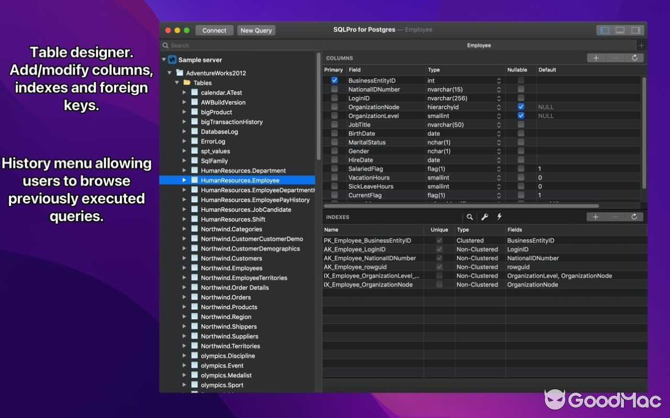
Task: Switch to the Employee tab
Action: pyautogui.click(x=478, y=45)
